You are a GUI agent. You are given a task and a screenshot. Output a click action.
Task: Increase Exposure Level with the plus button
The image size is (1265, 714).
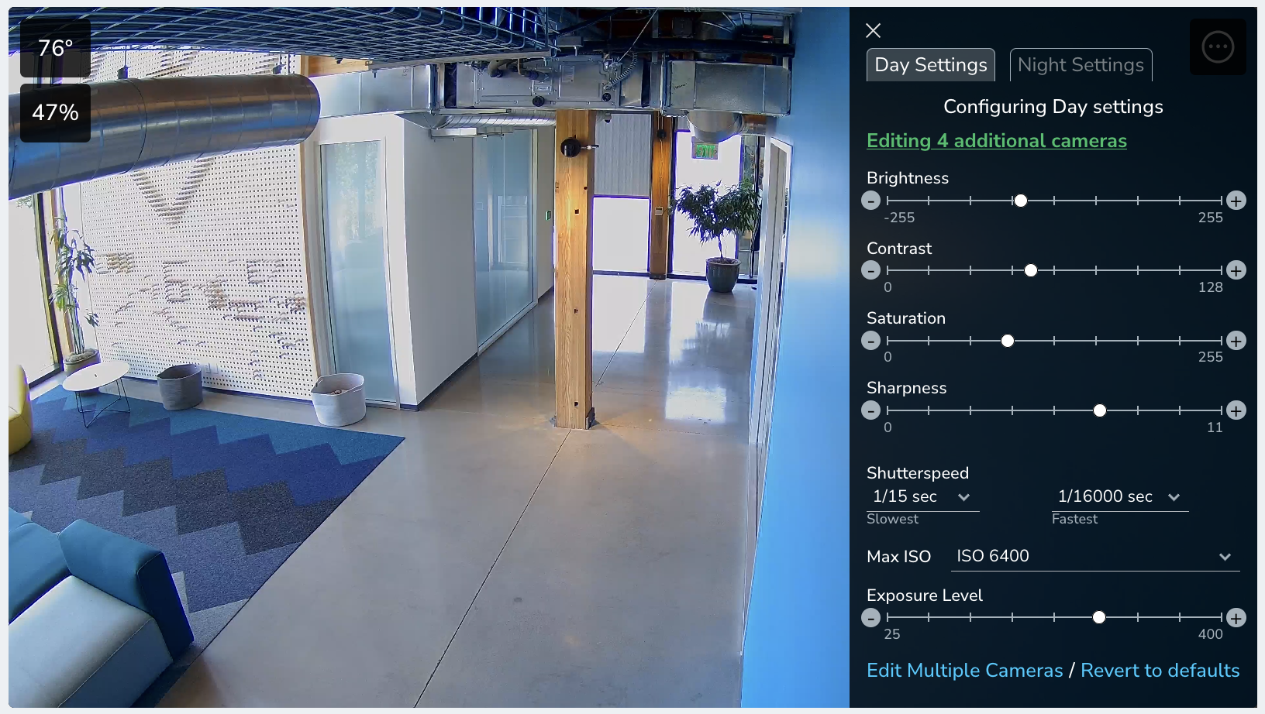tap(1236, 618)
